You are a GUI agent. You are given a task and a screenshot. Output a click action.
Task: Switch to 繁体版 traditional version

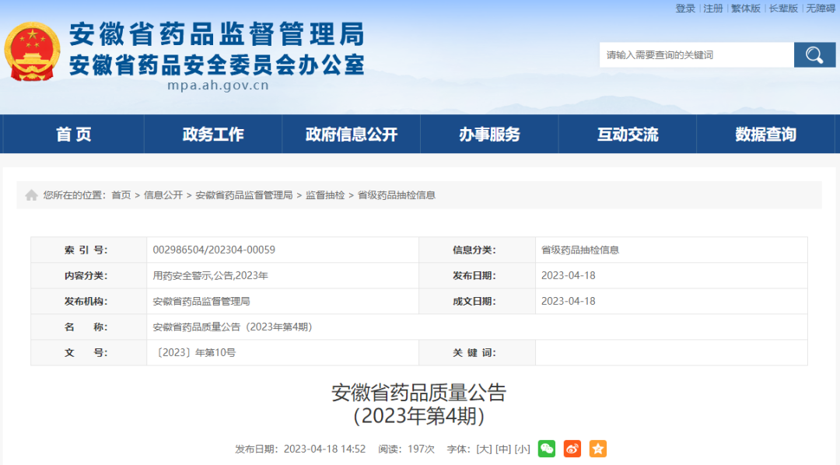point(745,9)
